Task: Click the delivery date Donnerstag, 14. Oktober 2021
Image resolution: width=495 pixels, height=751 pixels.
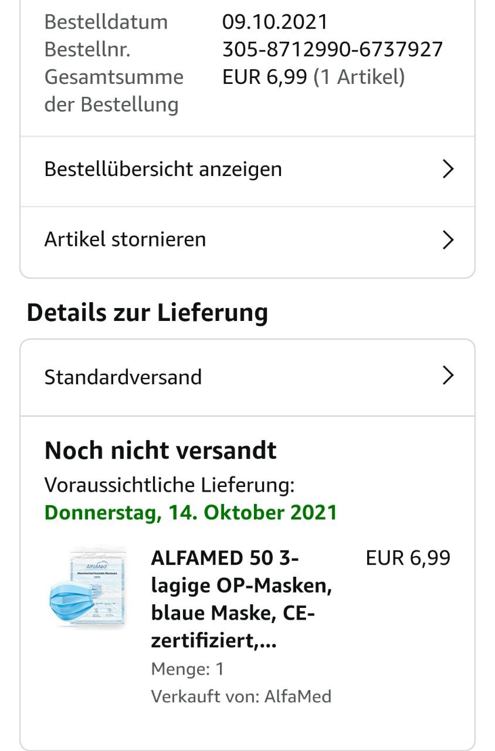Action: click(x=191, y=512)
